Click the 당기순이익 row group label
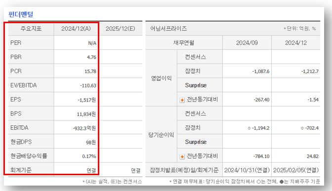The height and width of the screenshot is (191, 332). point(161,135)
